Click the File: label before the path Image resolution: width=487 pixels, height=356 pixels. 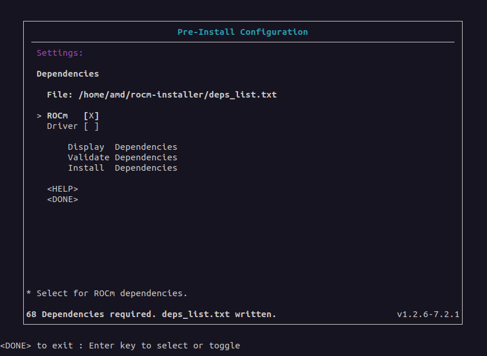60,95
